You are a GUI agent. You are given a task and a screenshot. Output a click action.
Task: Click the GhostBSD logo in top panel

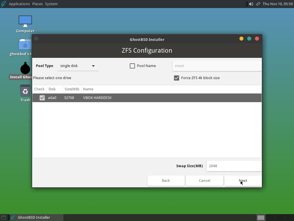coord(3,4)
